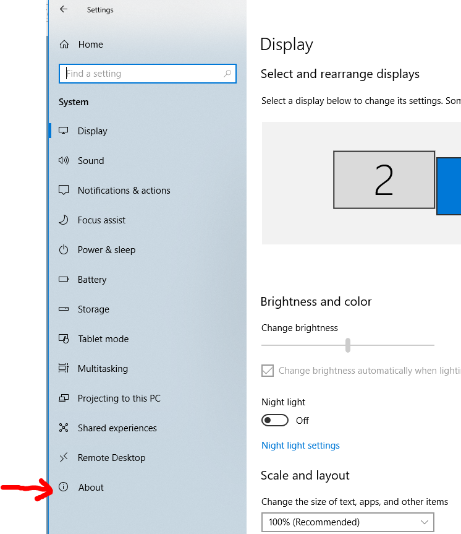The height and width of the screenshot is (534, 461).
Task: Open the Notifications & actions page
Action: (124, 191)
